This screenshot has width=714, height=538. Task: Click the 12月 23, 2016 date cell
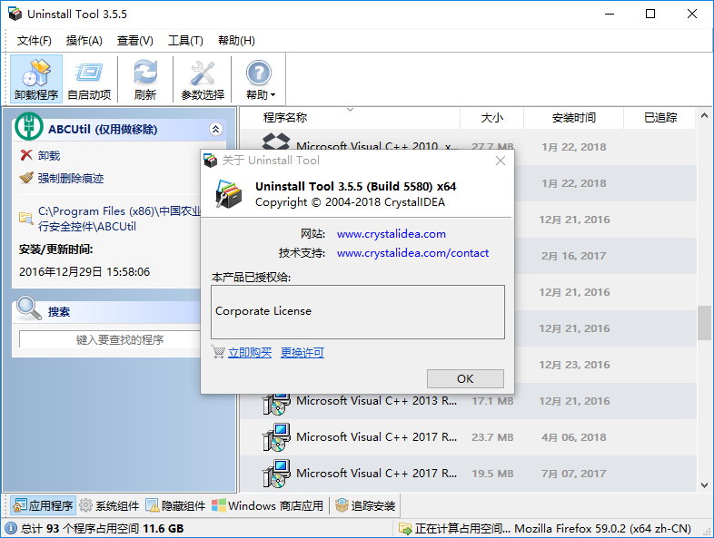(574, 365)
